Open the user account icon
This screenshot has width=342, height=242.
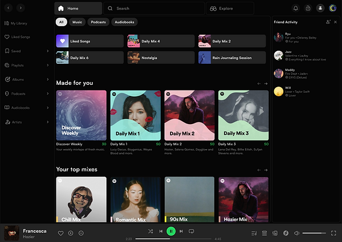(320, 9)
